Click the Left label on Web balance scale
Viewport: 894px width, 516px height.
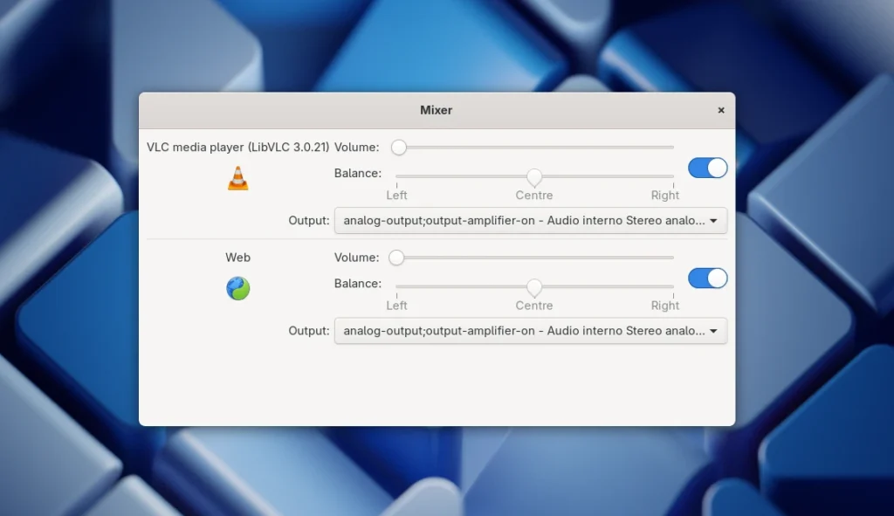pyautogui.click(x=396, y=306)
